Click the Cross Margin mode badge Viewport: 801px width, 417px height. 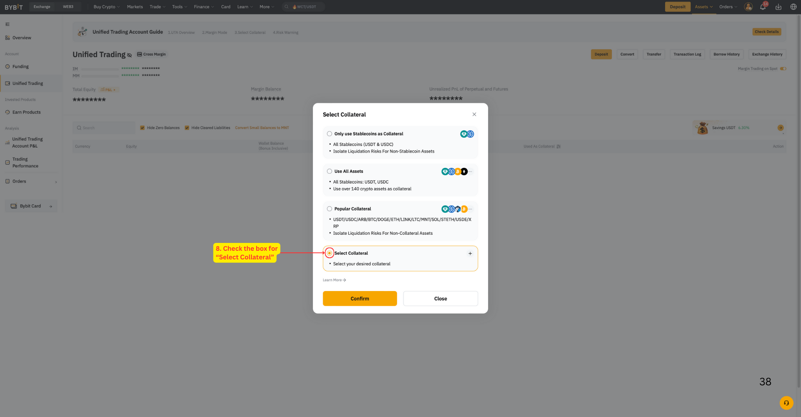tap(152, 54)
